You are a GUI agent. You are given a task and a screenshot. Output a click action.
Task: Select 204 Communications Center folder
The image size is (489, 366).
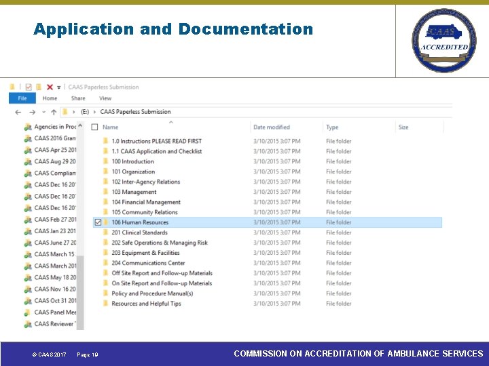[x=148, y=263]
